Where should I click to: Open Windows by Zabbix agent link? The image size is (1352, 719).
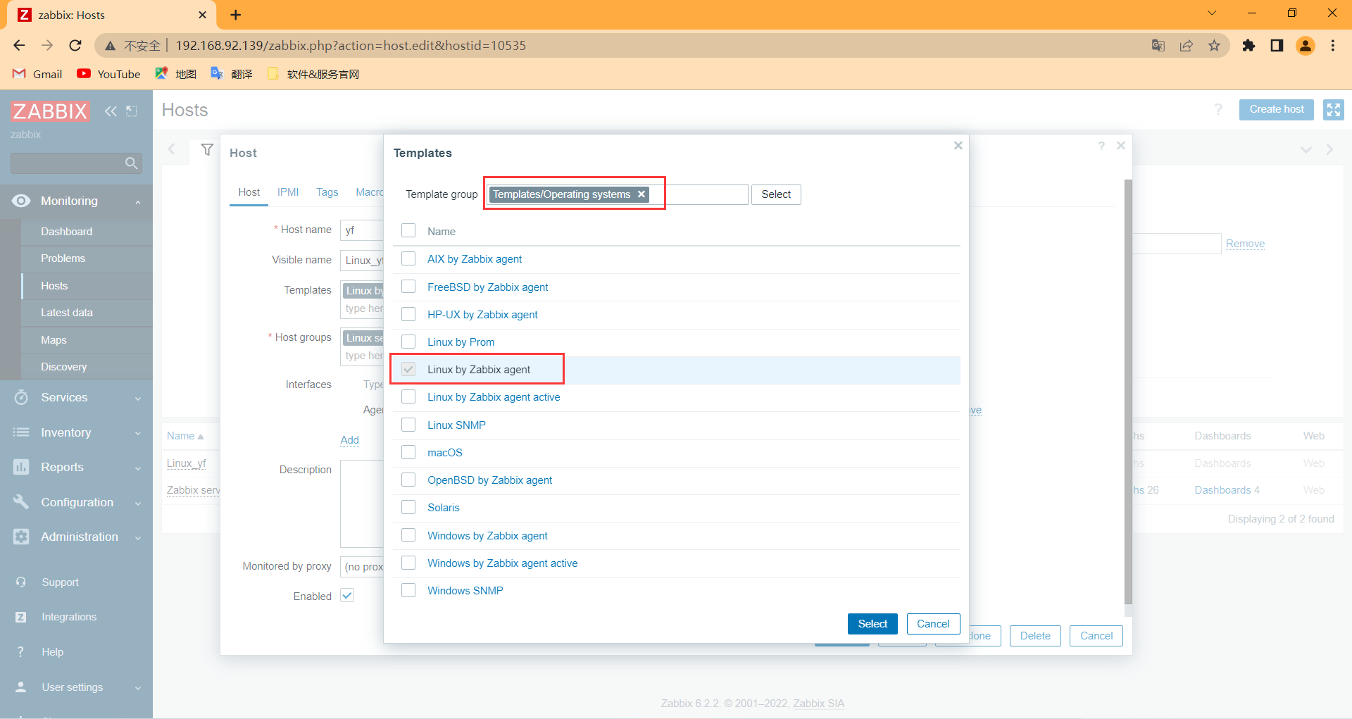click(487, 536)
